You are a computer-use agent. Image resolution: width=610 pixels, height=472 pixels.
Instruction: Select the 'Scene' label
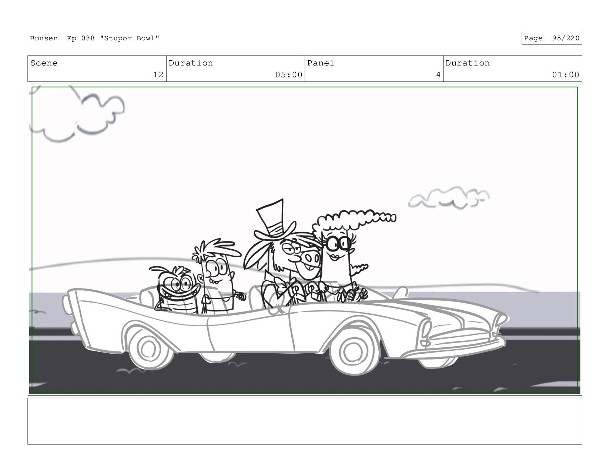44,63
